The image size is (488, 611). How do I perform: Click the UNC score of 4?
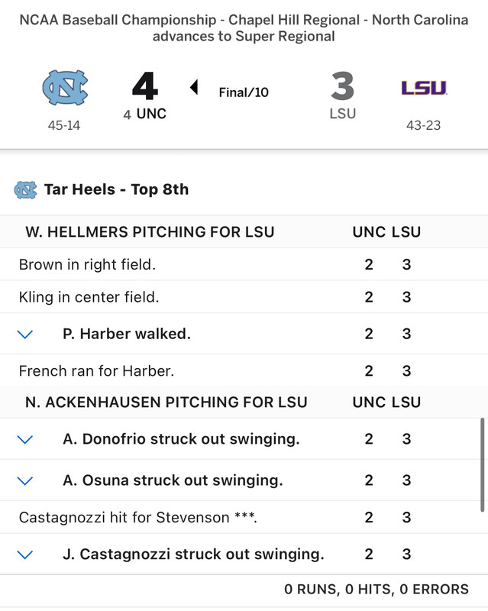coord(144,86)
